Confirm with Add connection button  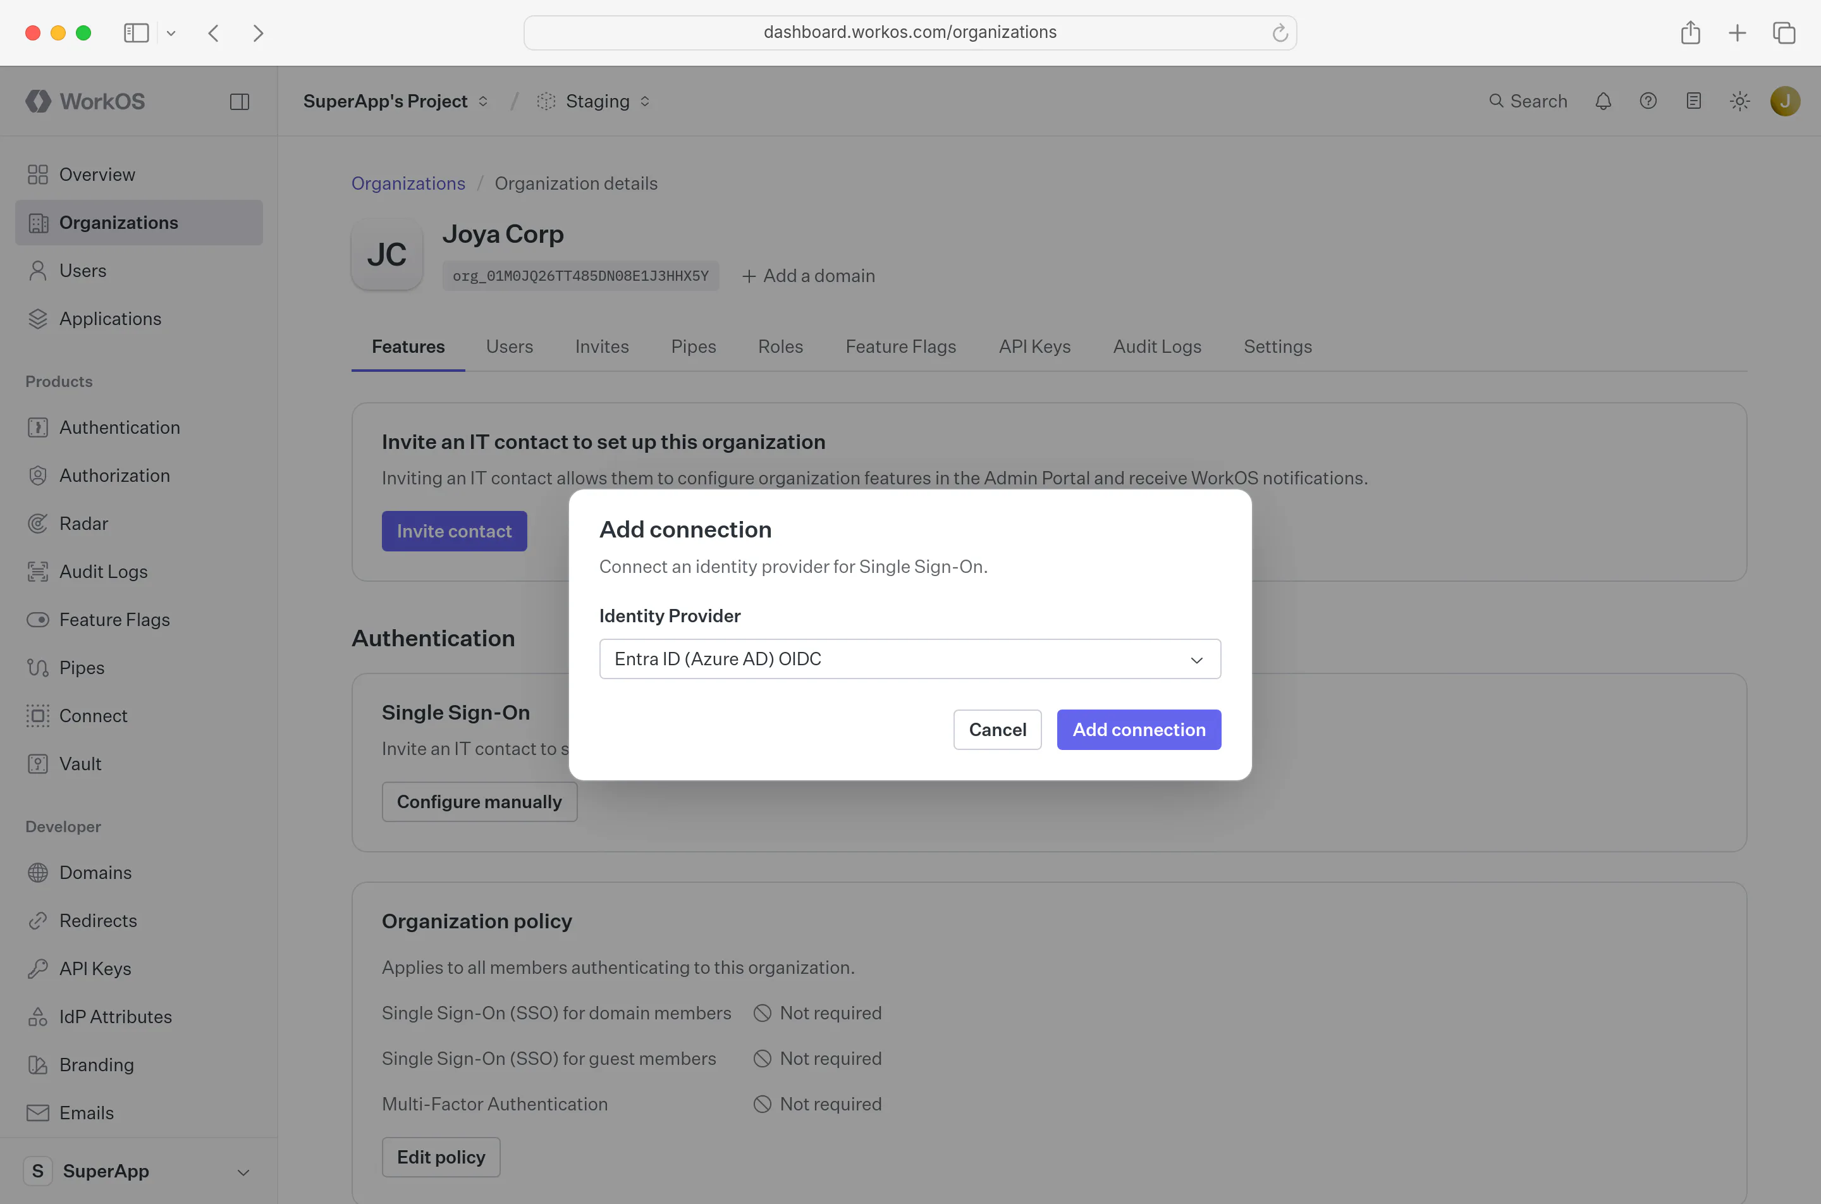tap(1139, 730)
